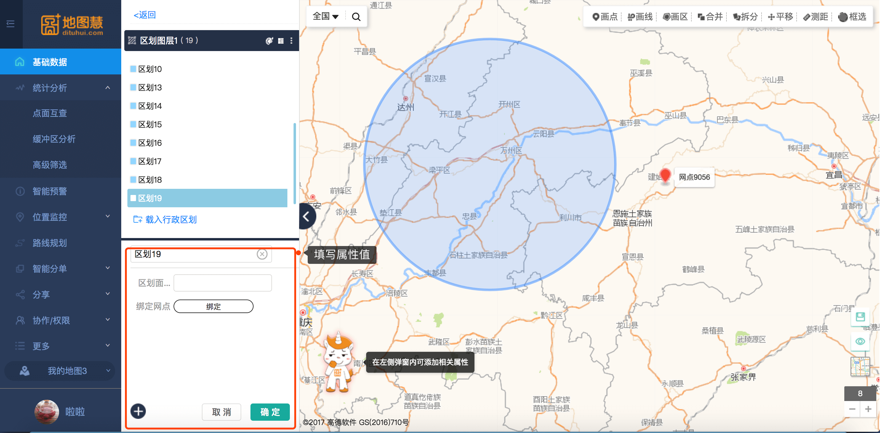Select highlighted 区划19 in the list

[x=207, y=198]
